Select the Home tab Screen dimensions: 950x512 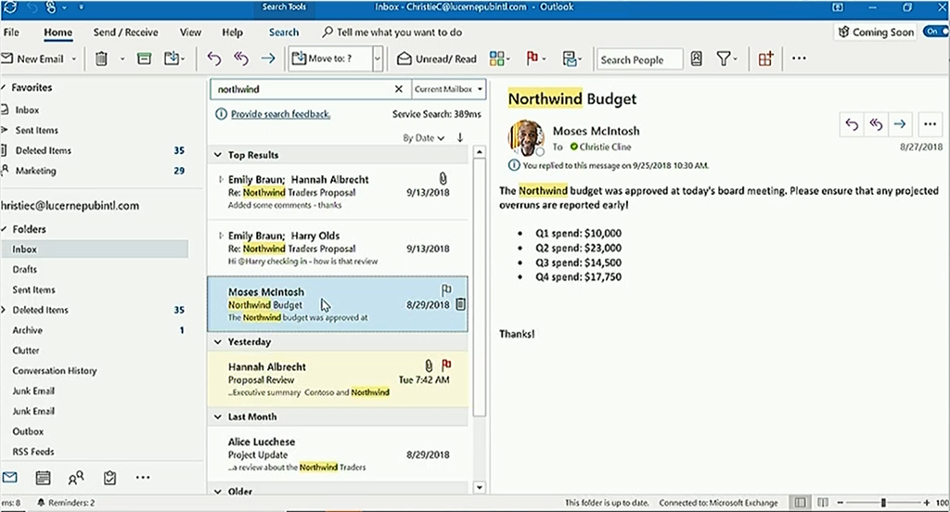pos(58,32)
